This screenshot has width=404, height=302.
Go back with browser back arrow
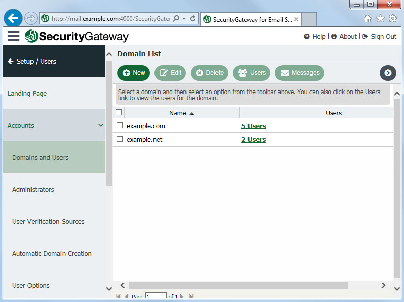(x=13, y=18)
